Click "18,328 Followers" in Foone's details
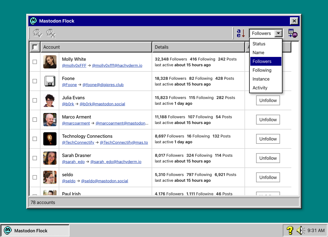 171,78
